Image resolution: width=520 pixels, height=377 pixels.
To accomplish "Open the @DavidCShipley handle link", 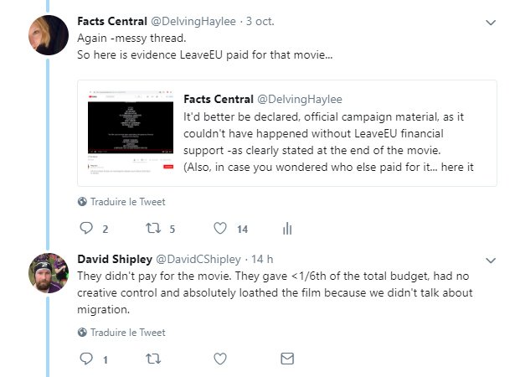I will tap(198, 259).
